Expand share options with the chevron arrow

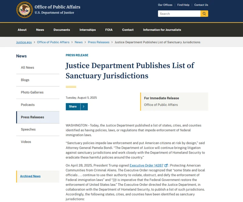tap(84, 106)
